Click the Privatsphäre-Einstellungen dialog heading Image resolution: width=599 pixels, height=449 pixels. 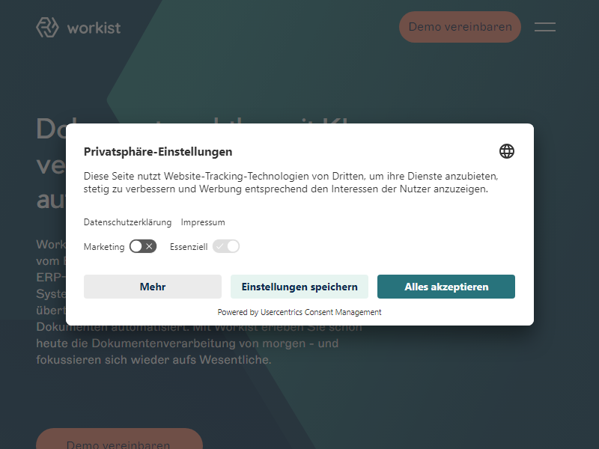click(x=158, y=152)
